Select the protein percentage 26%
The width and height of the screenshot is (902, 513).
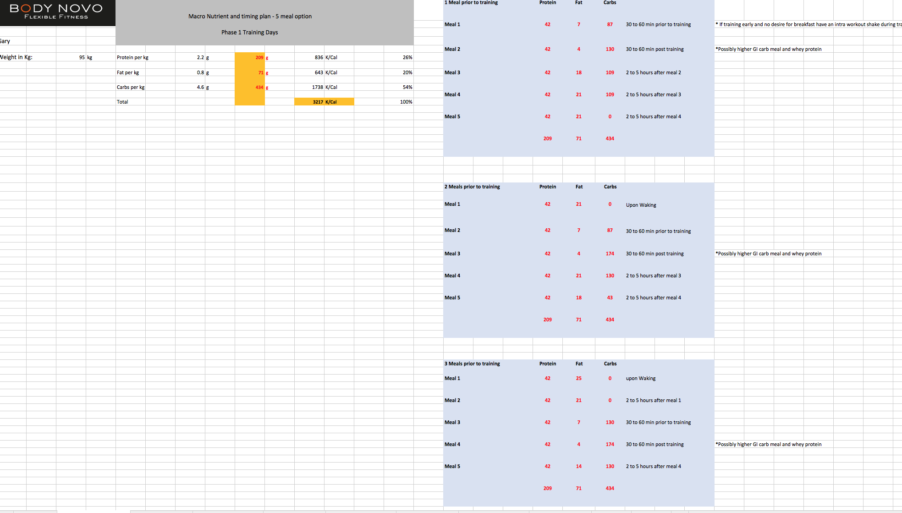407,57
